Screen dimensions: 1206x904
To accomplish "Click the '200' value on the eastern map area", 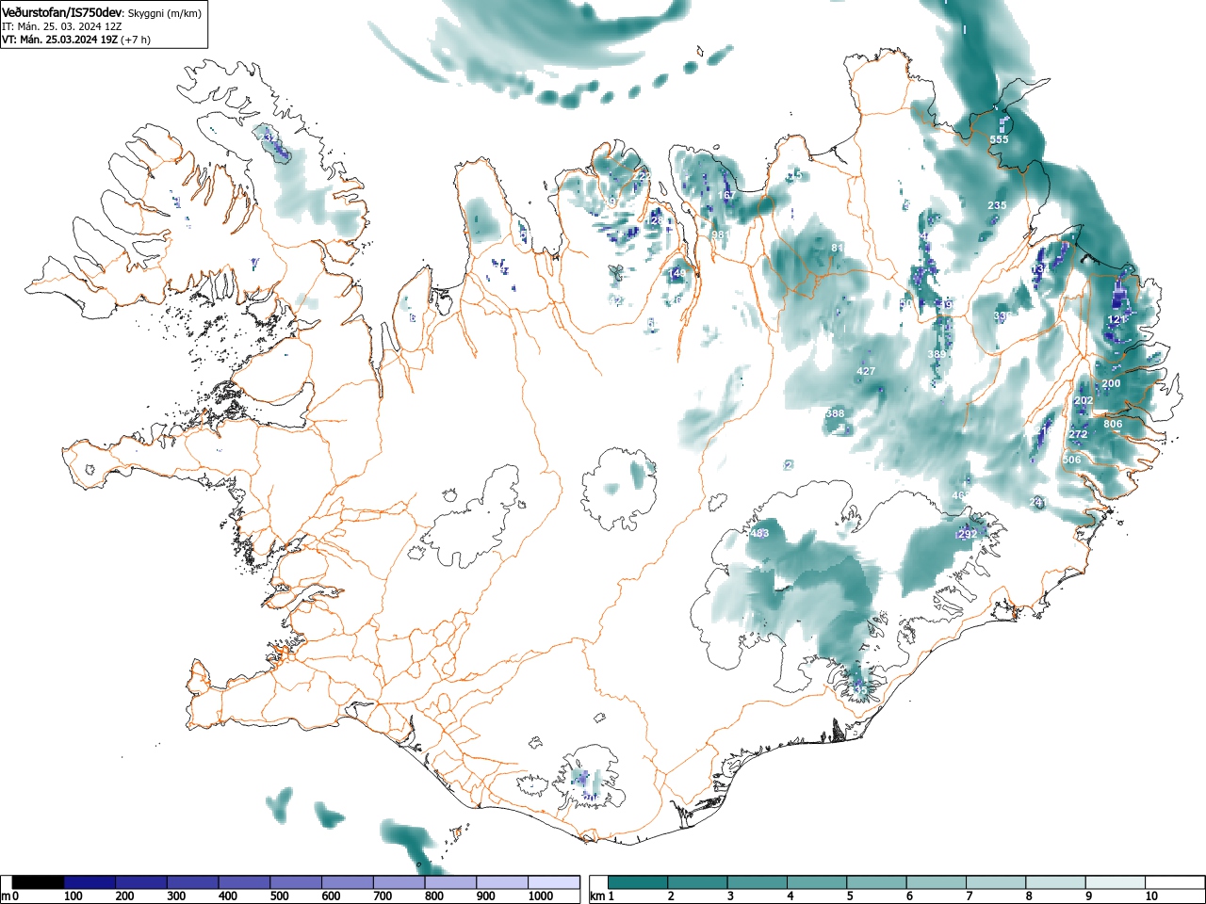I will click(1111, 383).
